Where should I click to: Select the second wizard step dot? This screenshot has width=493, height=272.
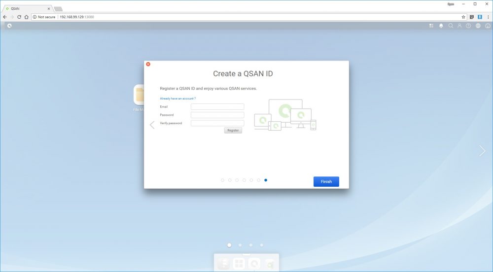pyautogui.click(x=230, y=180)
